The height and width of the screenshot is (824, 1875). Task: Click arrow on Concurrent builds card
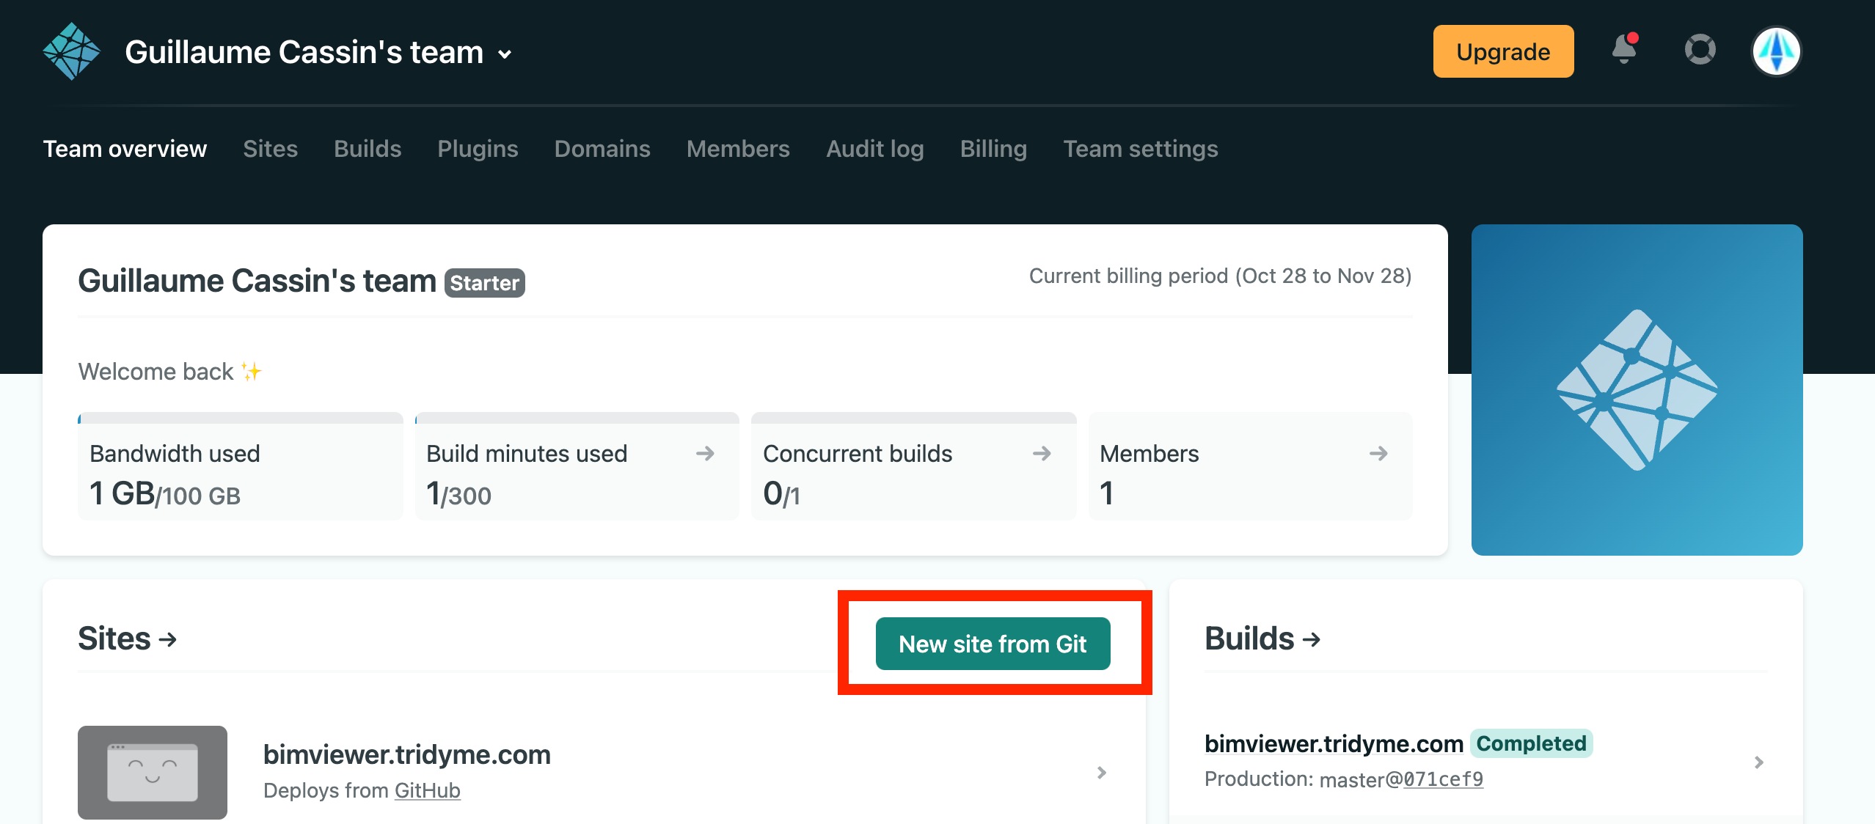coord(1042,454)
